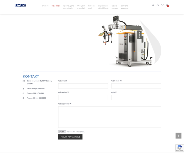Image resolution: width=184 pixels, height=153 pixels.
Task: Open Servisna podpora menu item
Action: [x=124, y=7]
